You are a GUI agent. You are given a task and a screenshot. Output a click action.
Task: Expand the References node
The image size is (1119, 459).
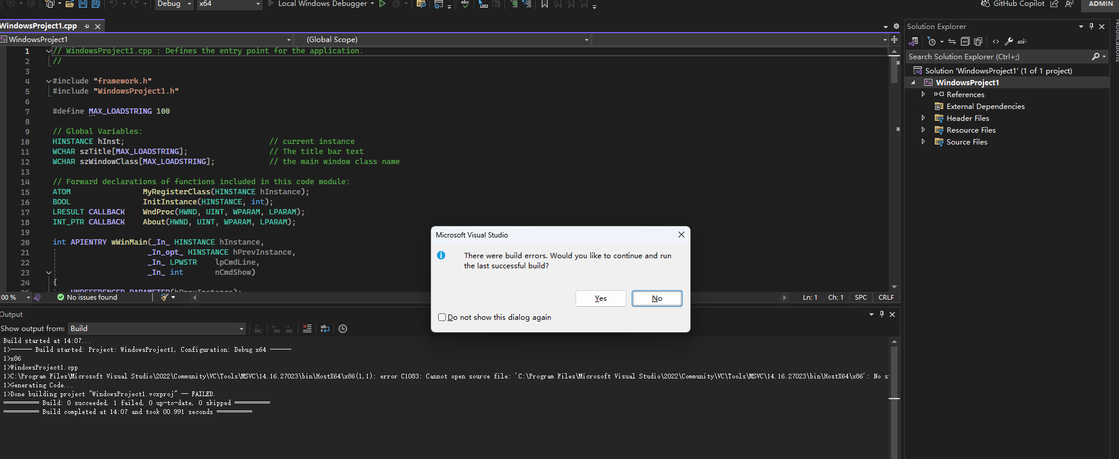pos(923,95)
